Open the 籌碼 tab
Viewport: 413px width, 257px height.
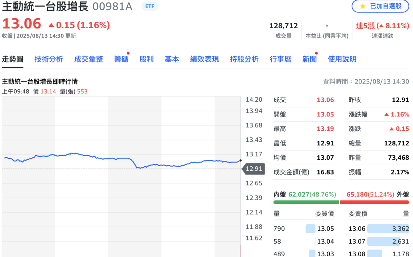click(x=121, y=59)
